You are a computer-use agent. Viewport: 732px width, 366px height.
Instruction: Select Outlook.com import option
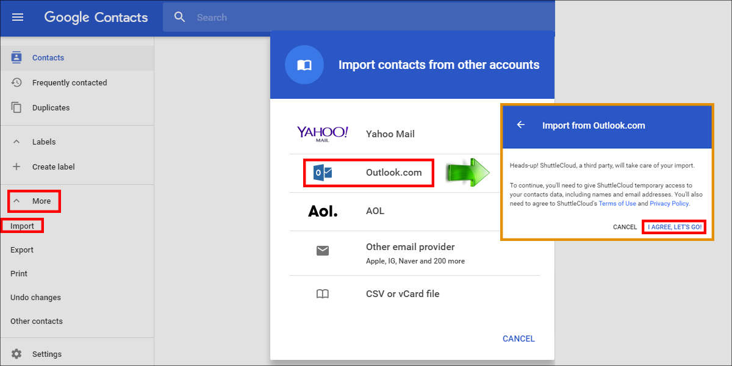click(x=394, y=173)
